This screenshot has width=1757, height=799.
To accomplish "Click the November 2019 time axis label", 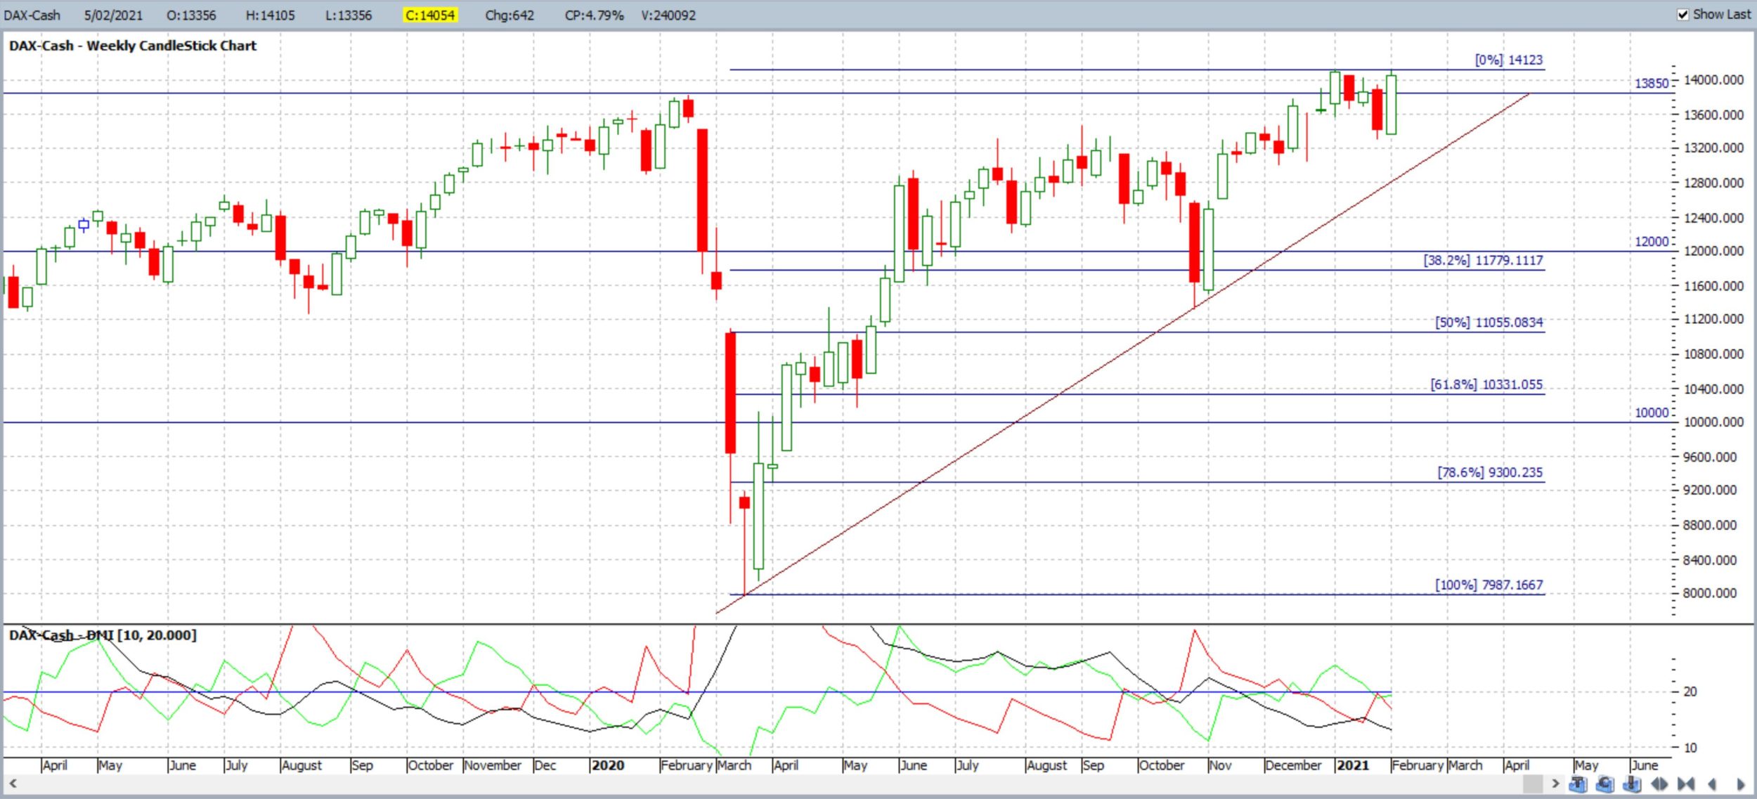I will (493, 765).
